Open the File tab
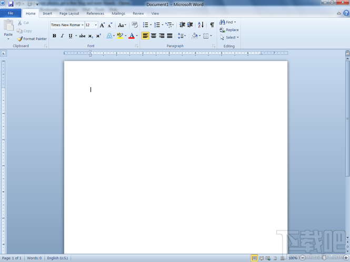This screenshot has width=350, height=262. [11, 13]
